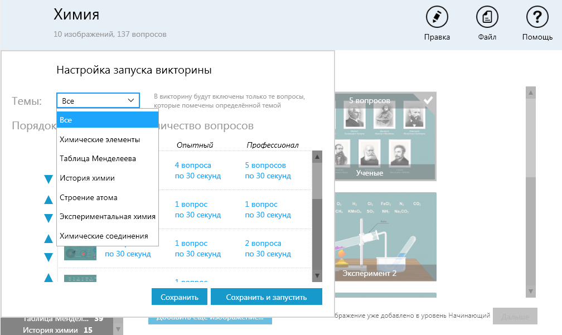Select Таблица Менделеева theme option
Viewport: 562px width, 335px height.
(108, 159)
